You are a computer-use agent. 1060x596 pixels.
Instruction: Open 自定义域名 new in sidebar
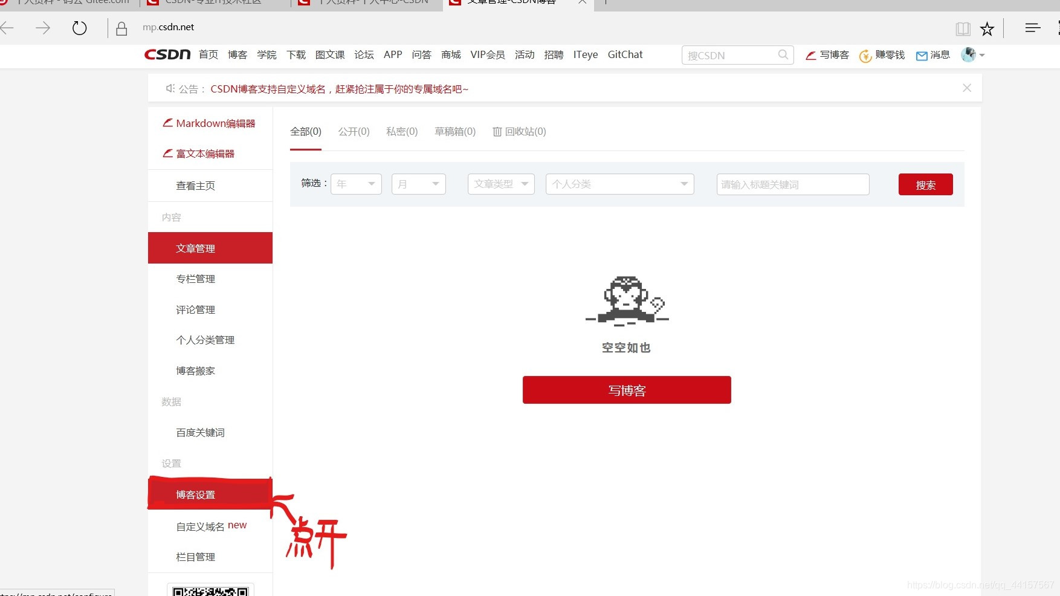point(211,526)
